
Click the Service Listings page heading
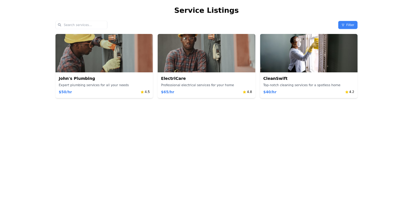206,10
